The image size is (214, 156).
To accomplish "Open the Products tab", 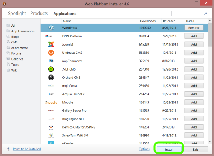I will (39, 14).
